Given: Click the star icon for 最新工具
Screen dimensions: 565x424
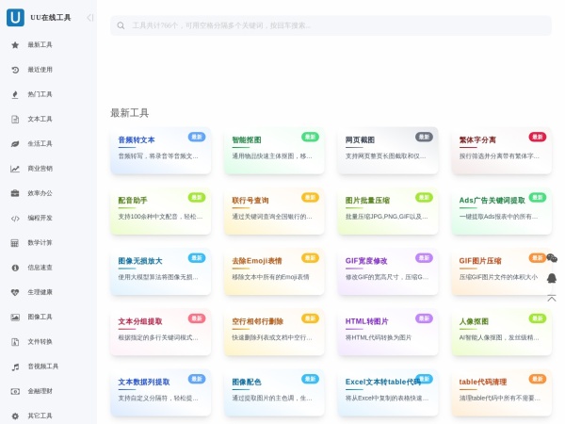Looking at the screenshot, I should 15,44.
